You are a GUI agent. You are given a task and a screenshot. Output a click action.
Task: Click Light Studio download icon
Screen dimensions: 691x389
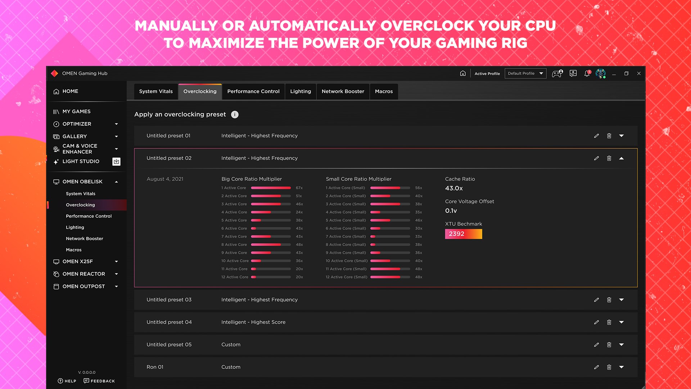[x=116, y=162]
